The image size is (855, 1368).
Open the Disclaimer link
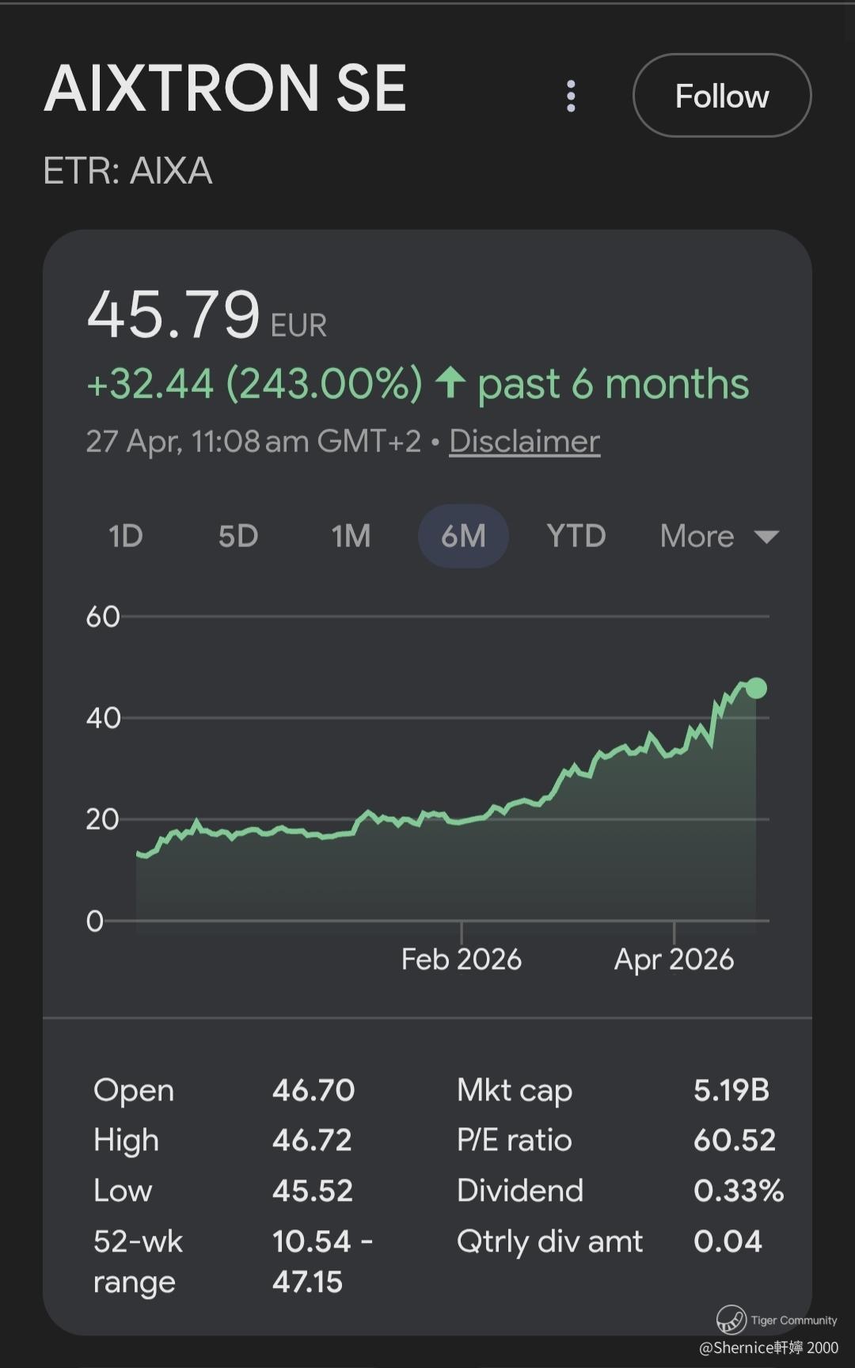524,441
